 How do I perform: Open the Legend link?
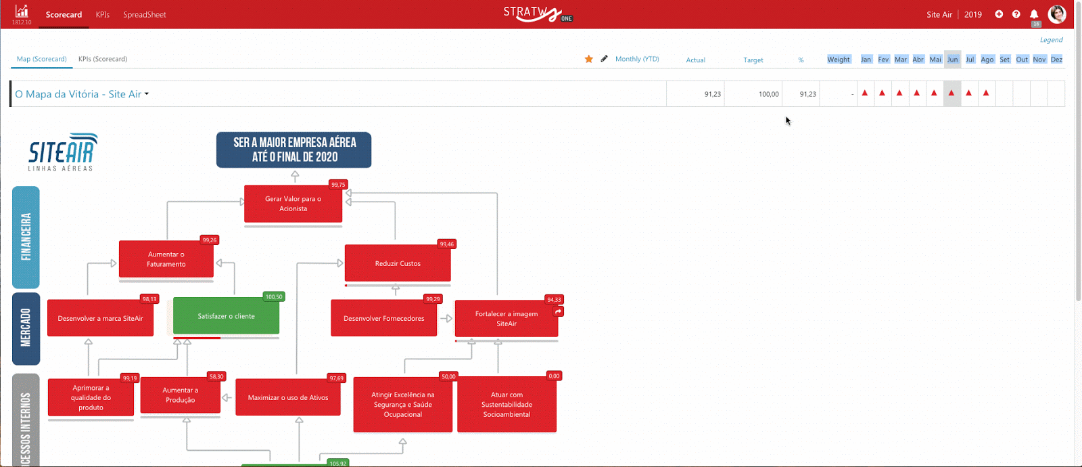(1052, 40)
